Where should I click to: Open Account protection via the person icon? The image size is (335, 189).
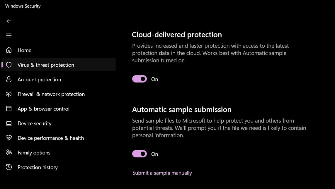tap(9, 79)
